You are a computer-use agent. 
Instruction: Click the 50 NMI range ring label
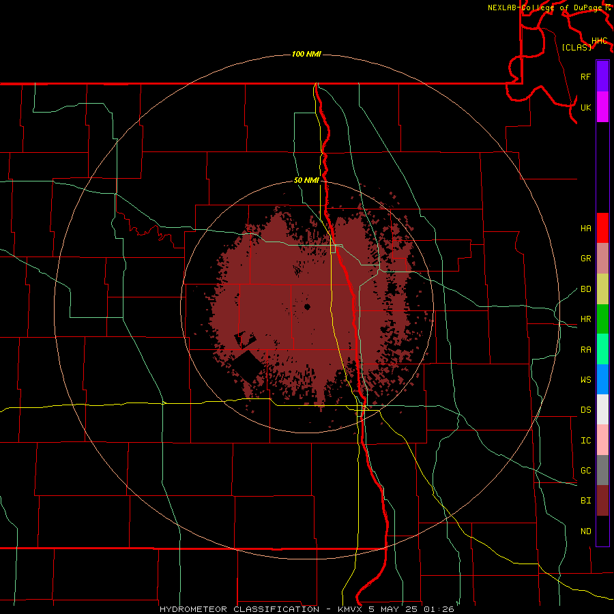click(306, 180)
